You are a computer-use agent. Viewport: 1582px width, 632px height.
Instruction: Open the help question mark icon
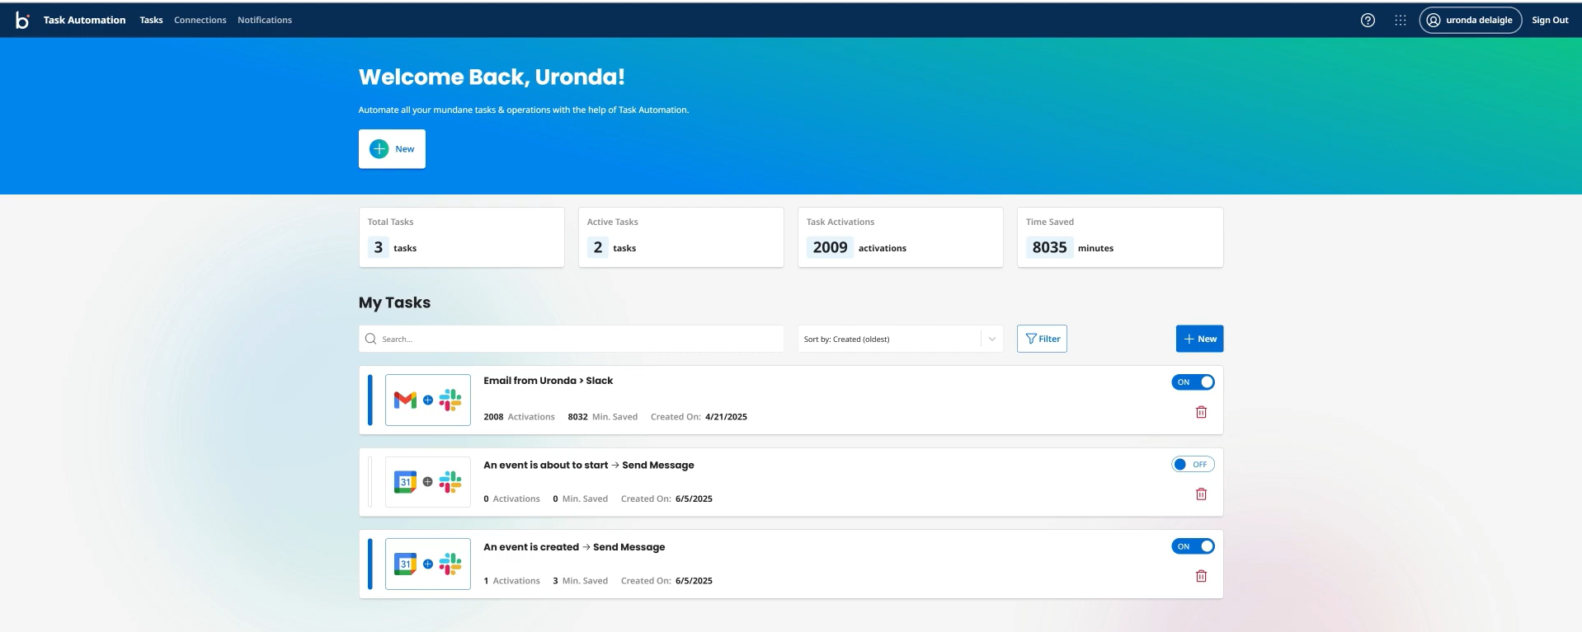click(x=1368, y=20)
